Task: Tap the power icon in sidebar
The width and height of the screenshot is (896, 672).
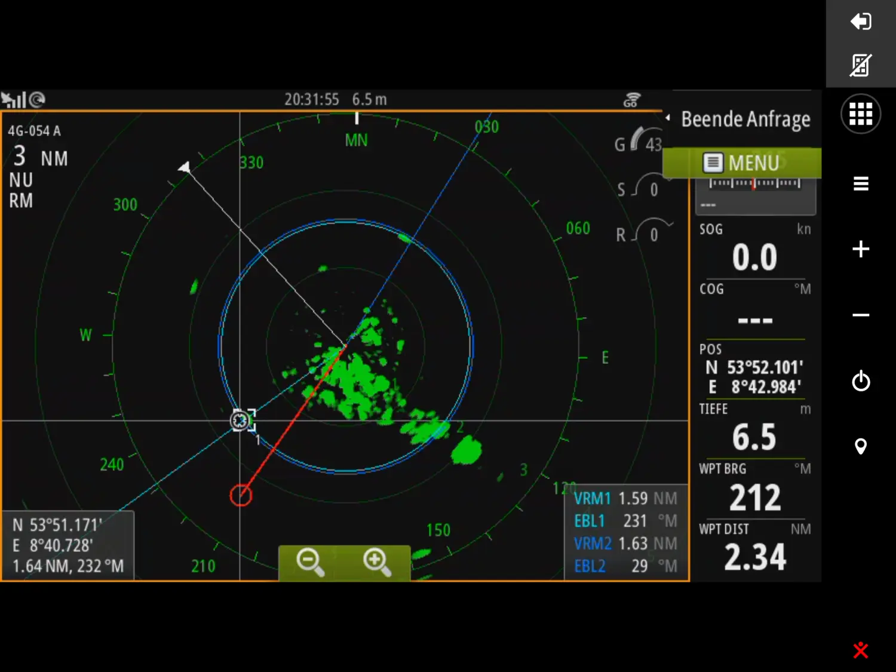Action: click(x=861, y=382)
